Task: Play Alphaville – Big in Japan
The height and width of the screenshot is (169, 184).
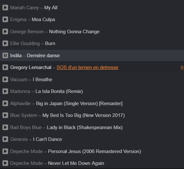Action: (x=5, y=104)
